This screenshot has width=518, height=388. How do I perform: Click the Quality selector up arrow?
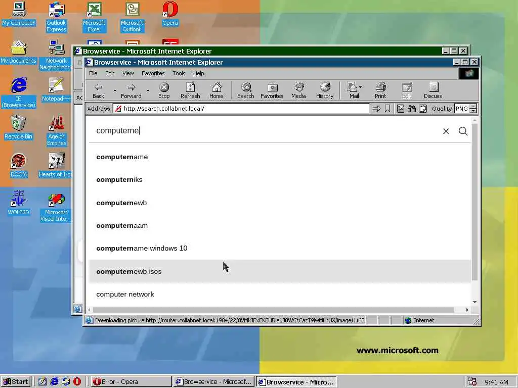(x=473, y=106)
